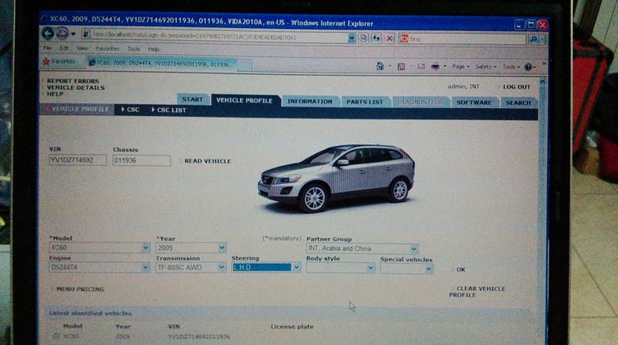Click the VIN input field
The width and height of the screenshot is (618, 345).
click(77, 160)
